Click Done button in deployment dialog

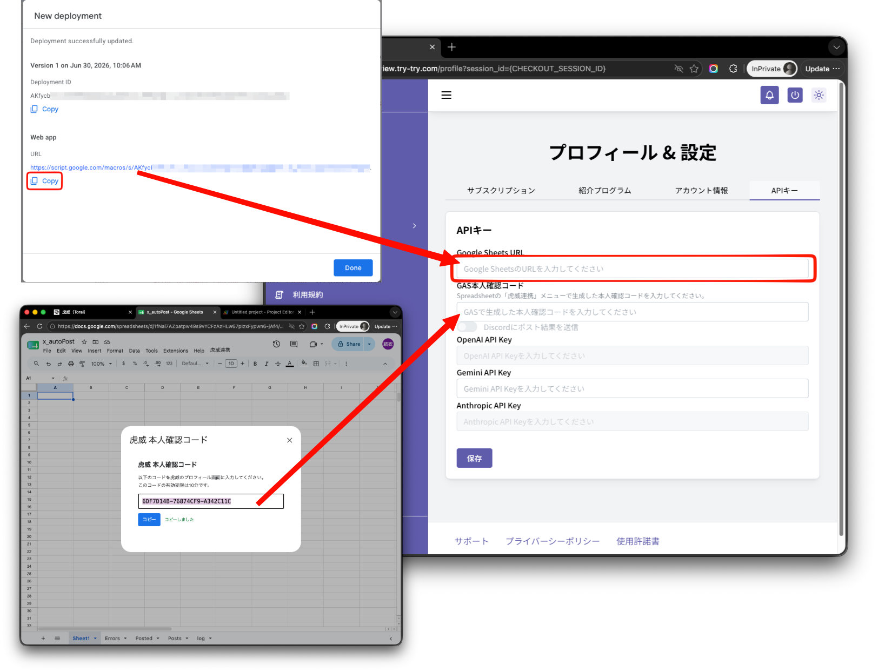point(353,268)
